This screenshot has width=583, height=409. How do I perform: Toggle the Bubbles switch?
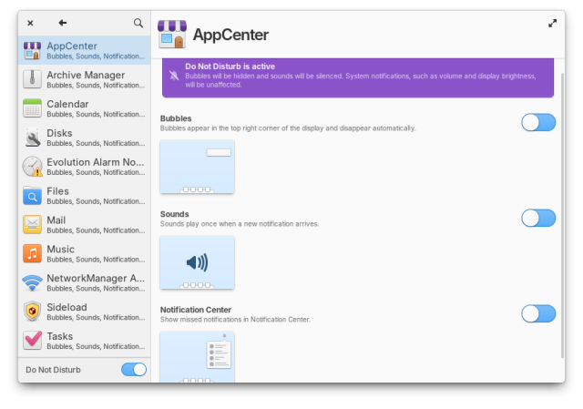[538, 123]
